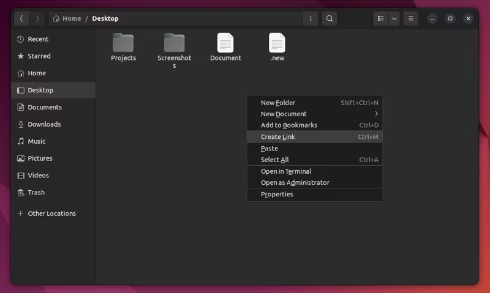Open Music in the sidebar
This screenshot has width=490, height=293.
(53, 141)
